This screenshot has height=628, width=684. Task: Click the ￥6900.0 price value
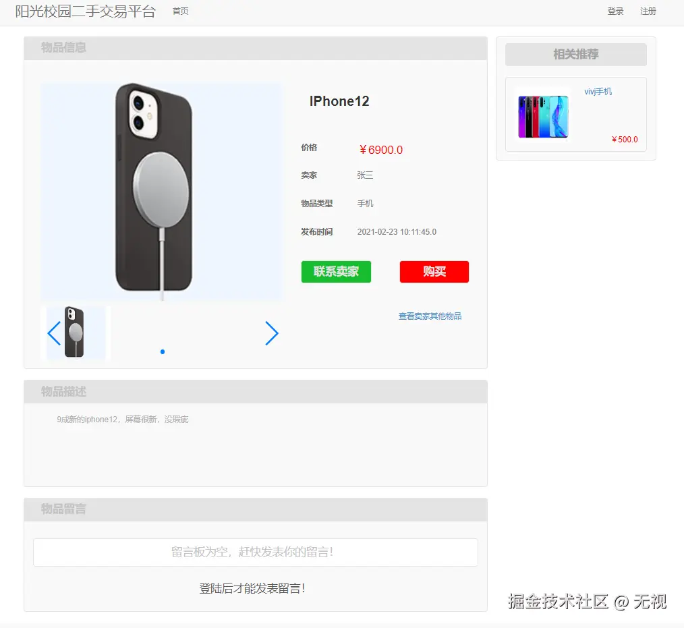pyautogui.click(x=381, y=150)
